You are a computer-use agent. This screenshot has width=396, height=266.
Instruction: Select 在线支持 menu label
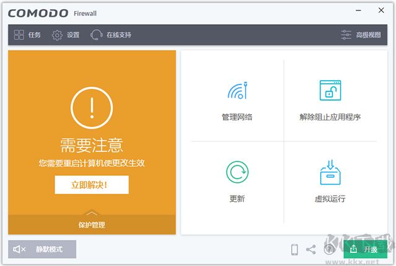coord(119,35)
